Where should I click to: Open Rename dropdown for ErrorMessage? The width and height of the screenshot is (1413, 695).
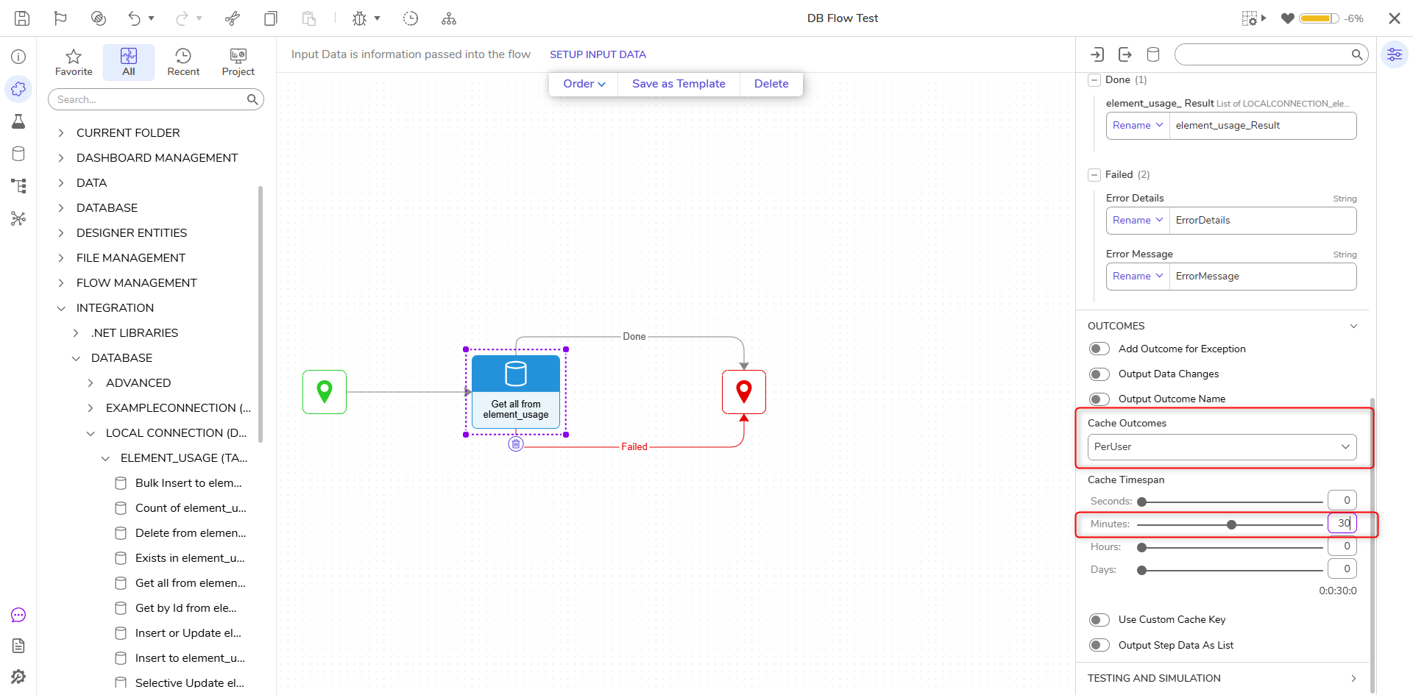1138,277
